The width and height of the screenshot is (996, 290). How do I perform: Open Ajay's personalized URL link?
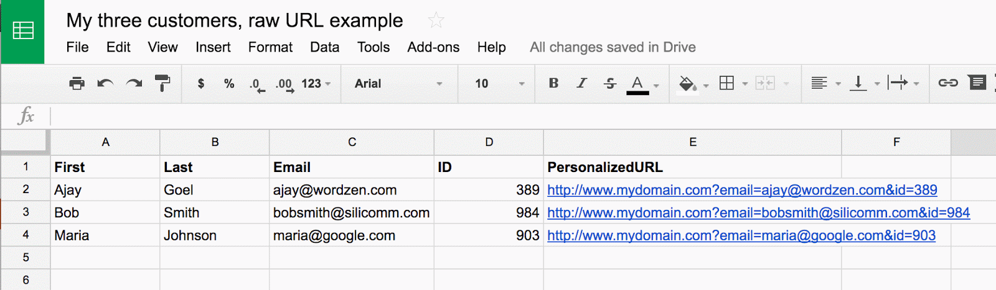742,190
